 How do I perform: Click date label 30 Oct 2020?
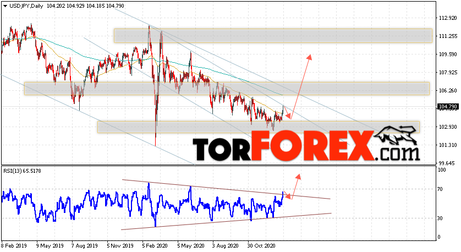(261, 246)
